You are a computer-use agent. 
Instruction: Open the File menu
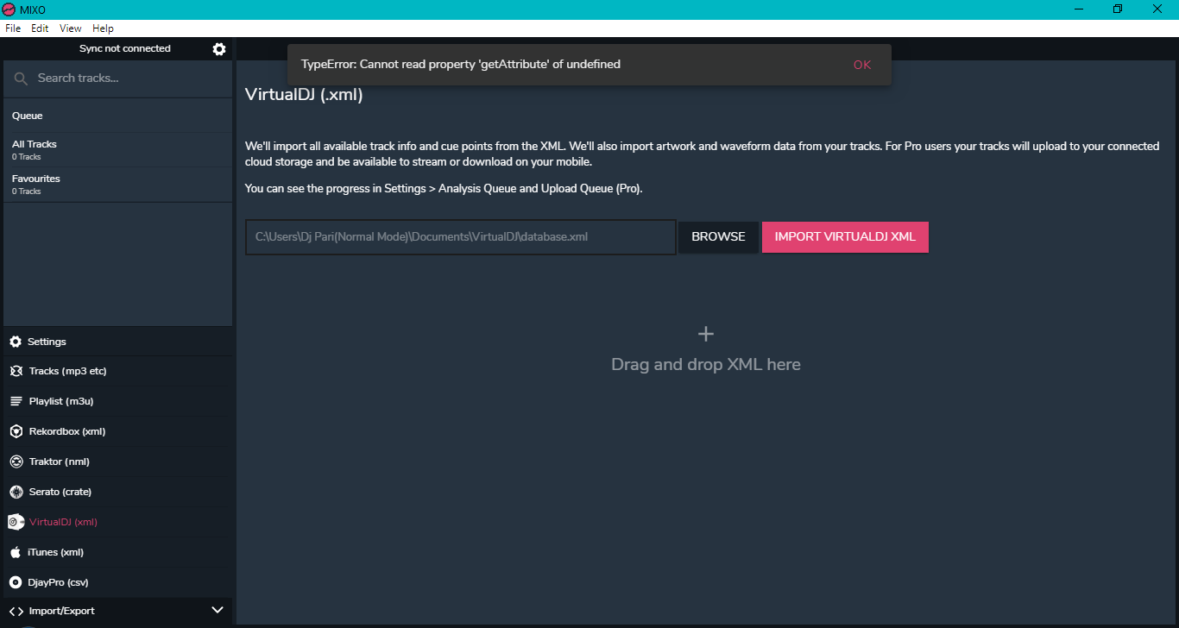tap(13, 28)
